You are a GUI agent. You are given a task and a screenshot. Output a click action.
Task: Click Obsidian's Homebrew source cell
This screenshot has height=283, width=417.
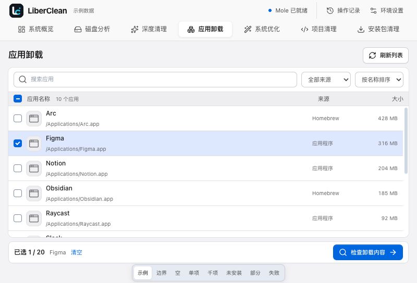click(325, 194)
